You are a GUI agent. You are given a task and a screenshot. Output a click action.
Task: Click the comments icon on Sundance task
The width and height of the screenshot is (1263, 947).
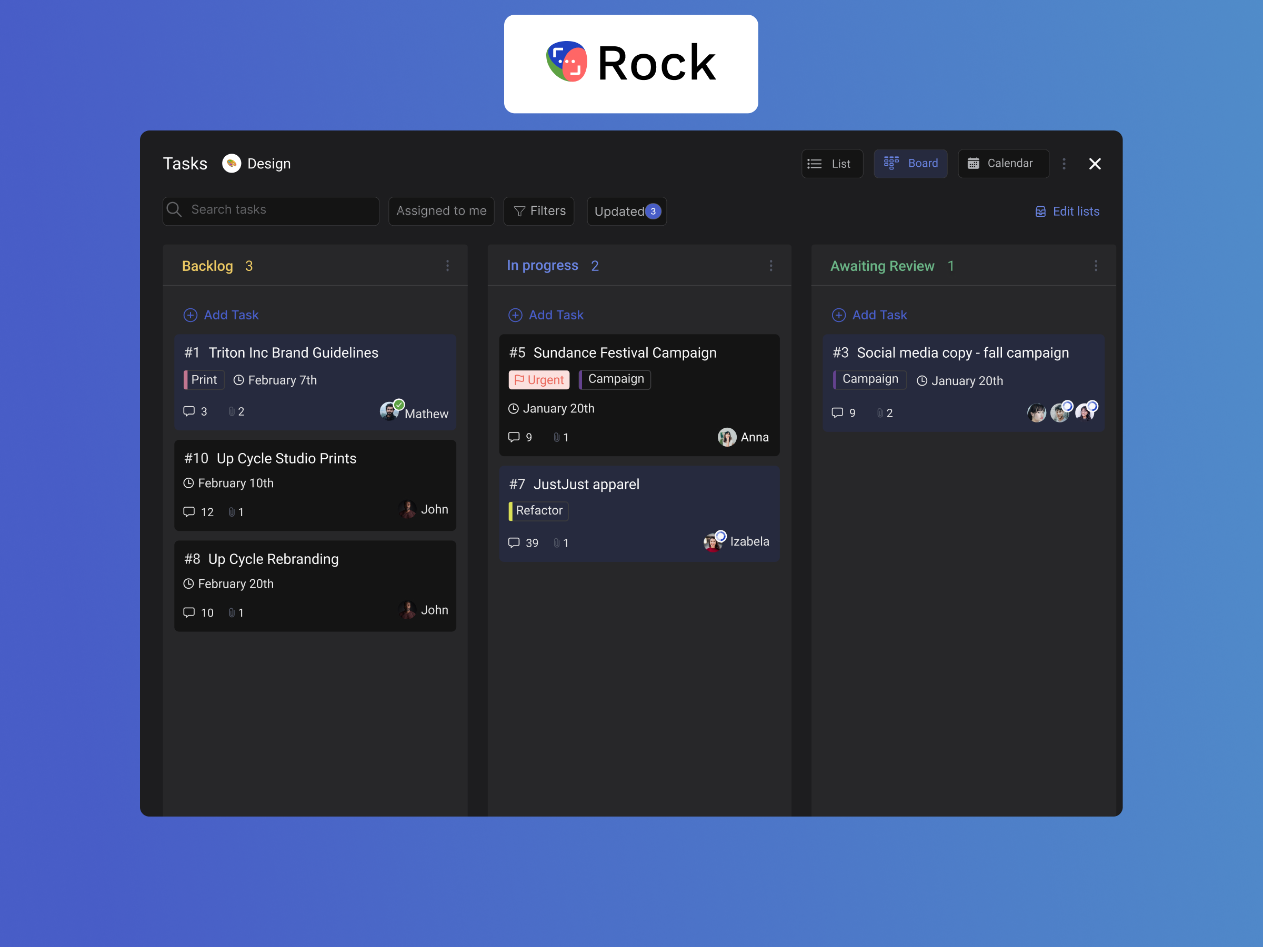pos(514,437)
